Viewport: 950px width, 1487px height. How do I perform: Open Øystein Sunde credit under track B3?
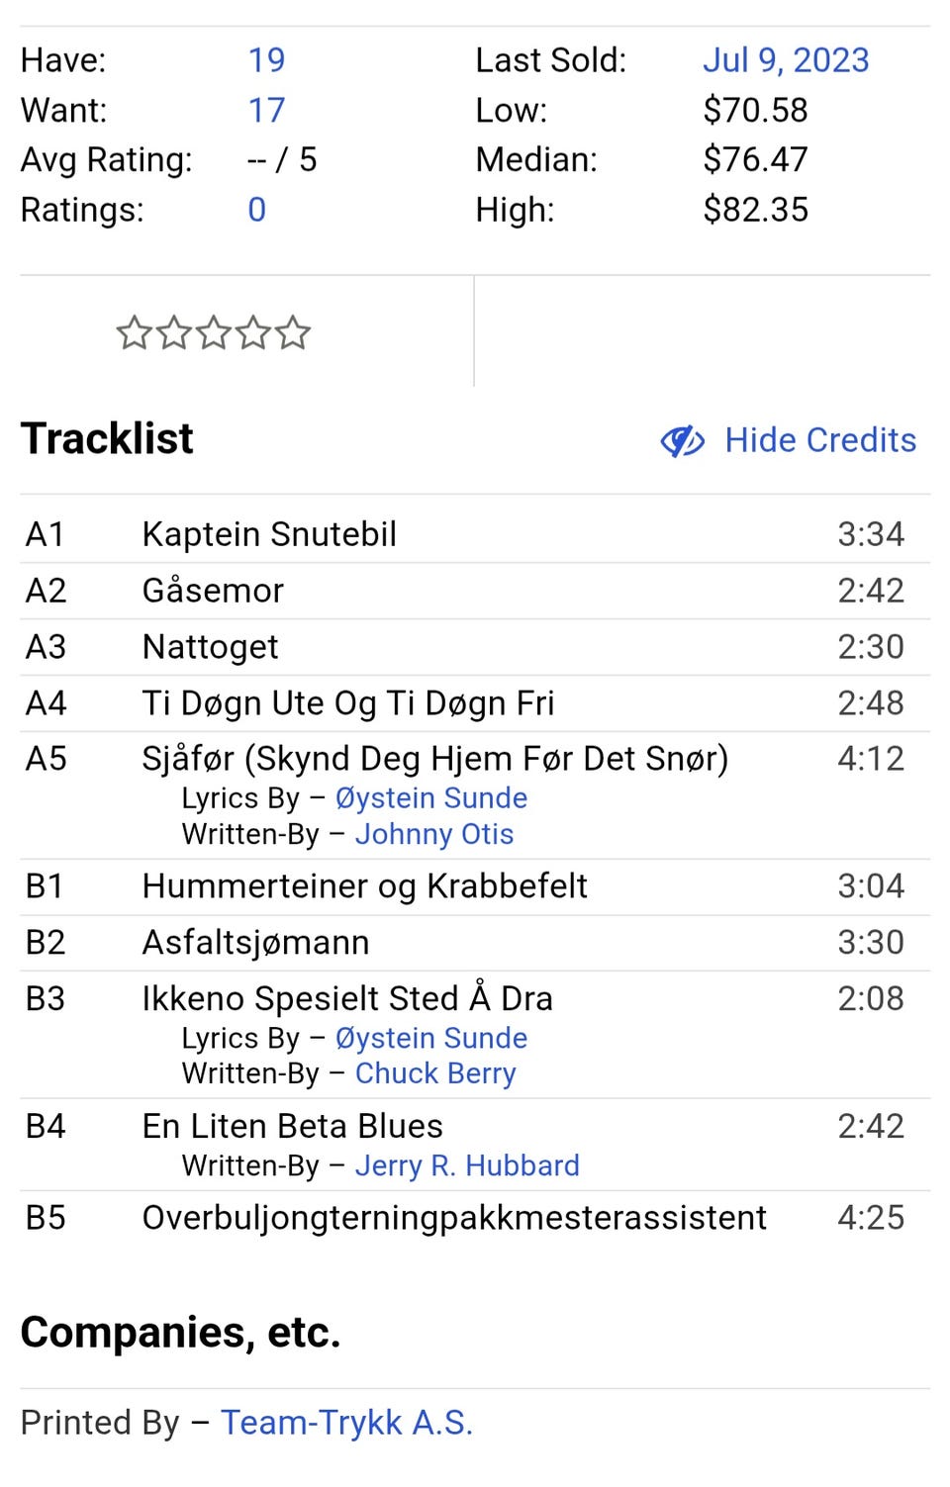(x=430, y=1039)
